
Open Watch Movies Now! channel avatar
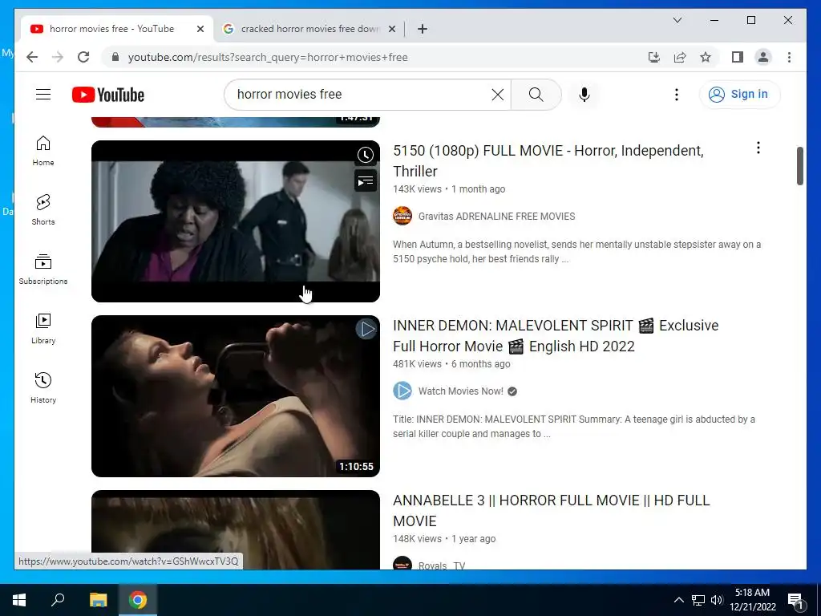402,391
